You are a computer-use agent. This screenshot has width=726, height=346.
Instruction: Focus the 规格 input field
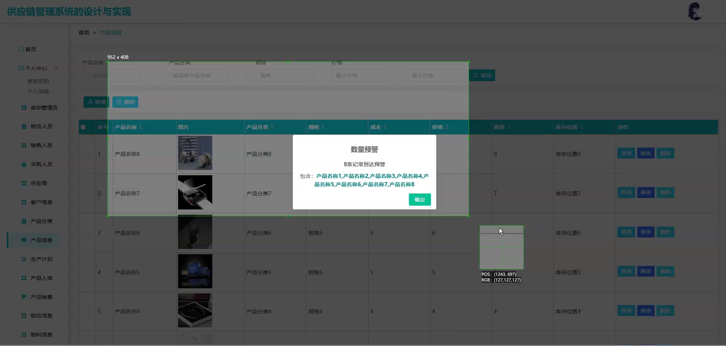click(284, 75)
